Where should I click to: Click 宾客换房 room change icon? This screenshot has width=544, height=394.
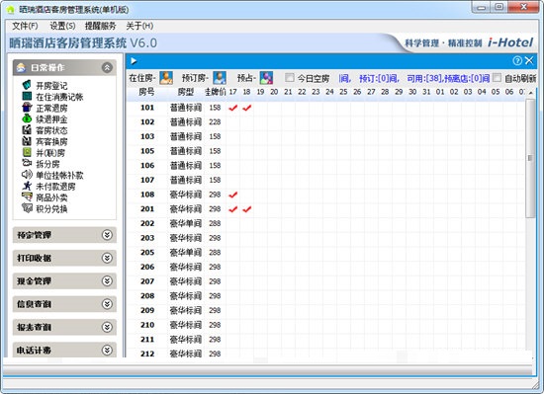[x=27, y=141]
